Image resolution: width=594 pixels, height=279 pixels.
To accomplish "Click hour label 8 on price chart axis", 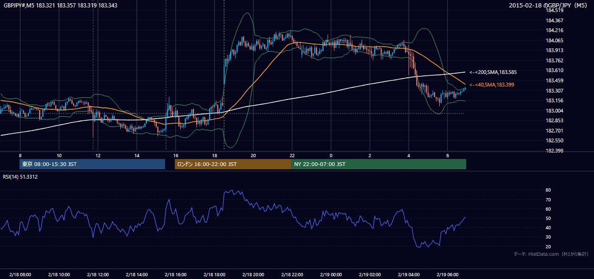I will click(x=20, y=155).
